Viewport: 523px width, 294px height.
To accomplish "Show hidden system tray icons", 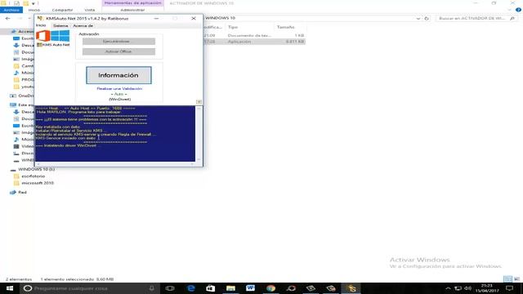I will tap(448, 288).
